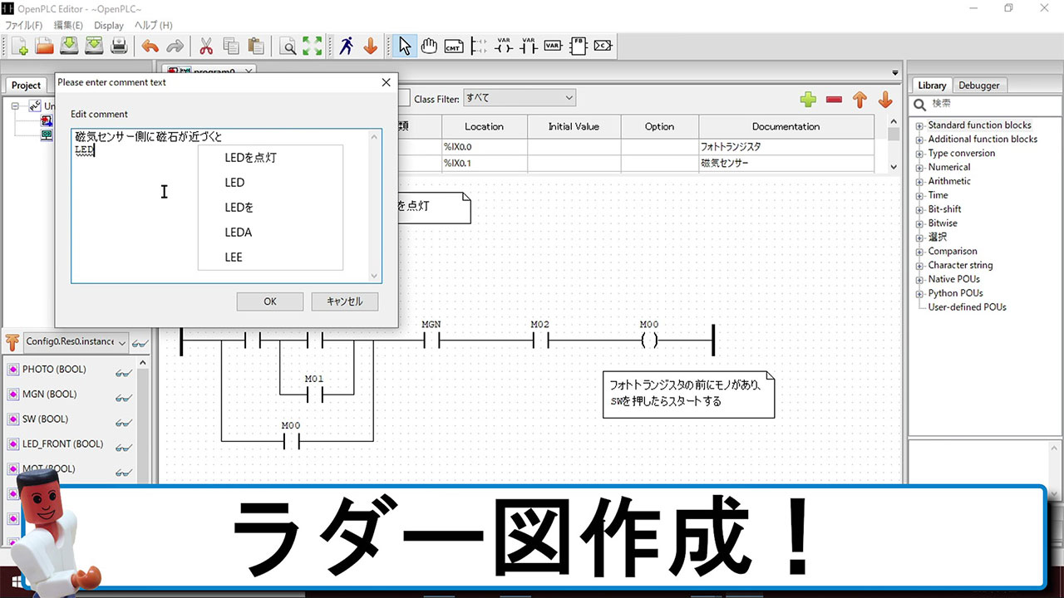Switch to the Debugger tab

pos(979,85)
